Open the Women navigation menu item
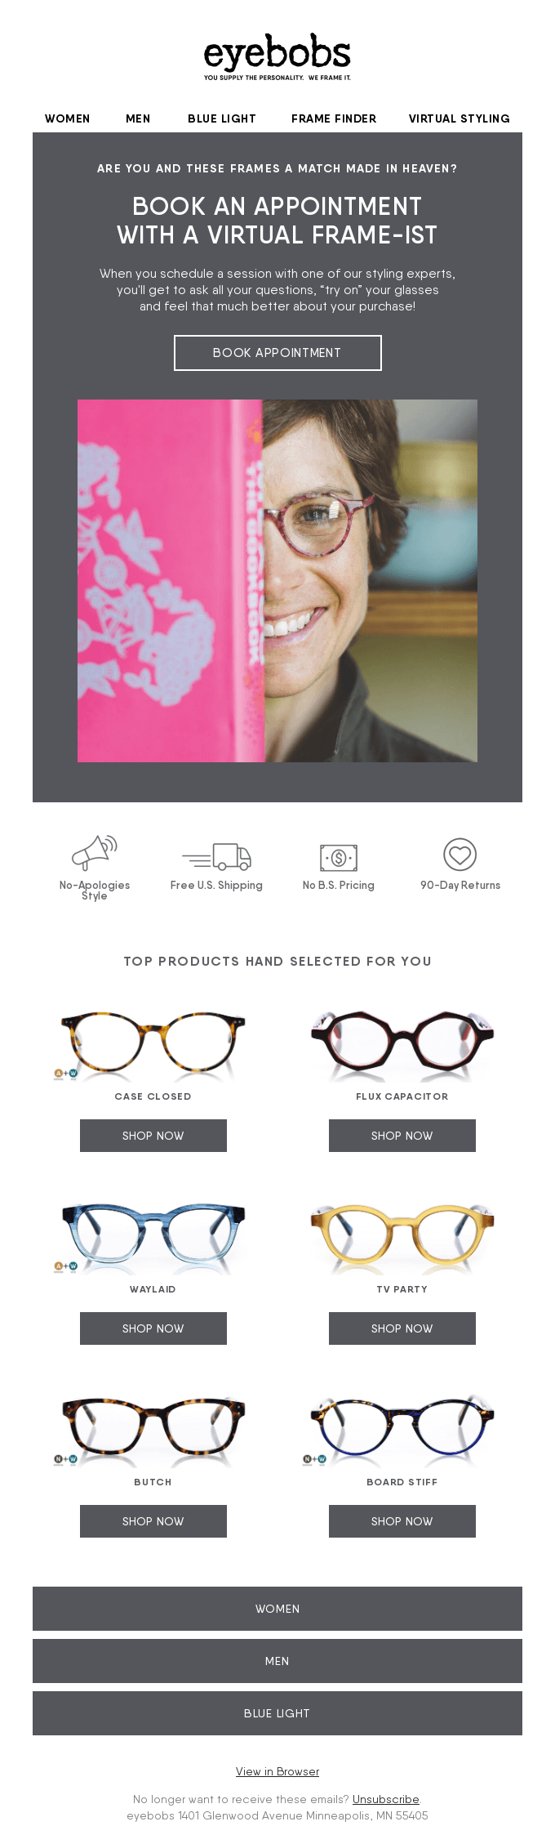 (68, 118)
